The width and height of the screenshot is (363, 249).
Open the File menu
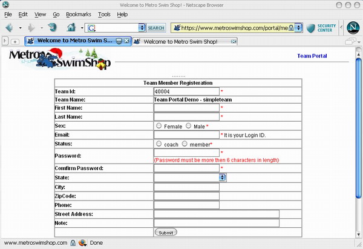(8, 15)
